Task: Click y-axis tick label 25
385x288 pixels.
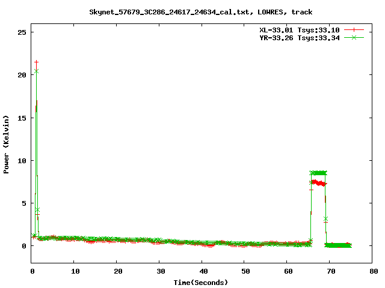Action: coord(22,32)
